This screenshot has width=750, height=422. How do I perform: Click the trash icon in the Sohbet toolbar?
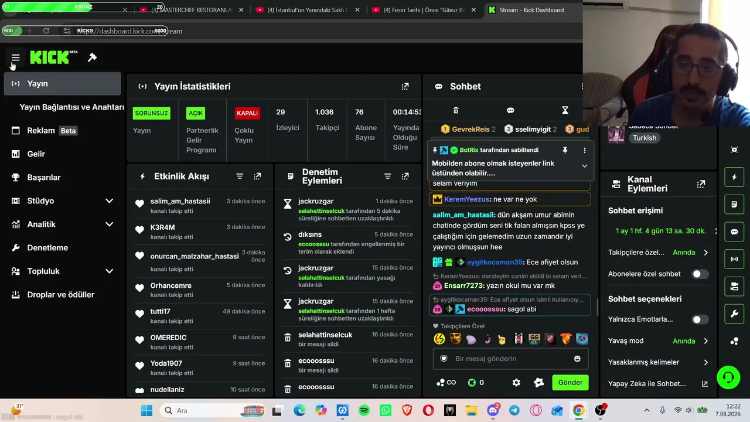[x=456, y=110]
